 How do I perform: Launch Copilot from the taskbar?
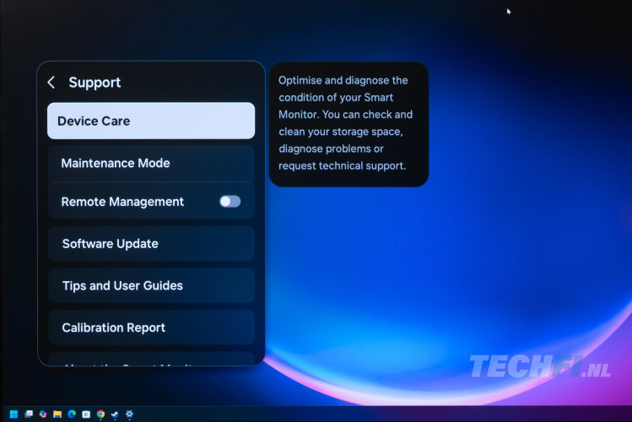click(43, 414)
